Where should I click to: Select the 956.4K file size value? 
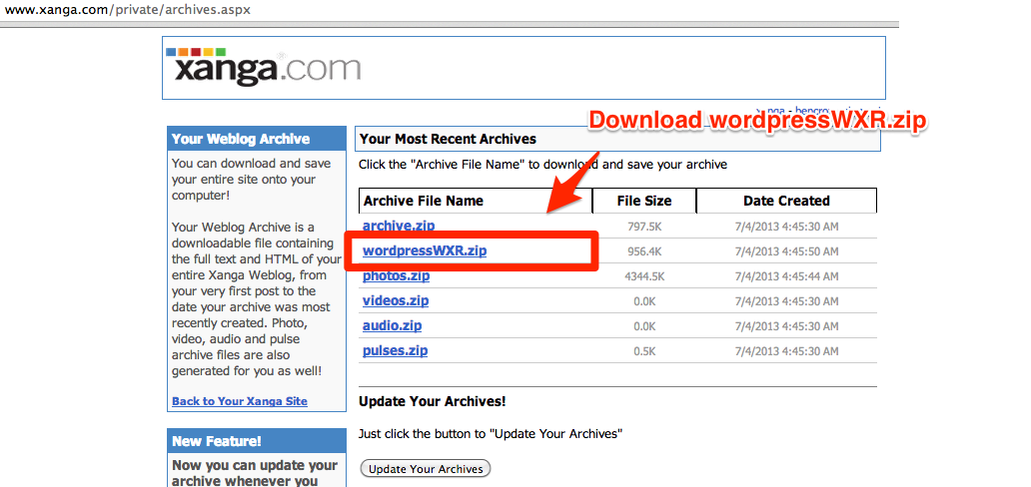coord(644,251)
